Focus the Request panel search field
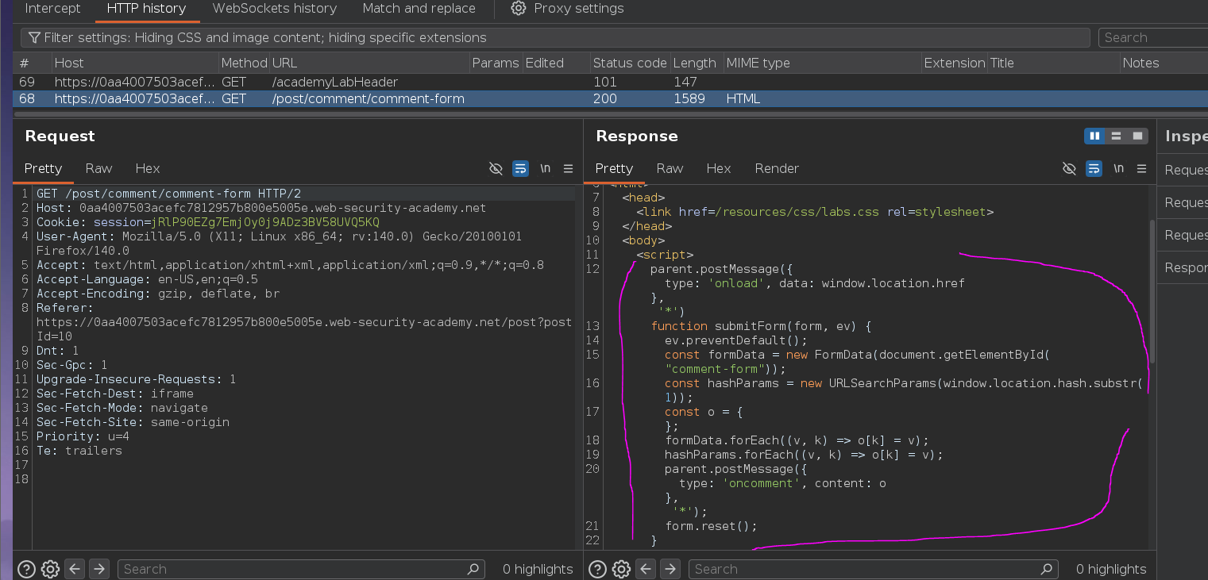Image resolution: width=1208 pixels, height=580 pixels. tap(301, 569)
